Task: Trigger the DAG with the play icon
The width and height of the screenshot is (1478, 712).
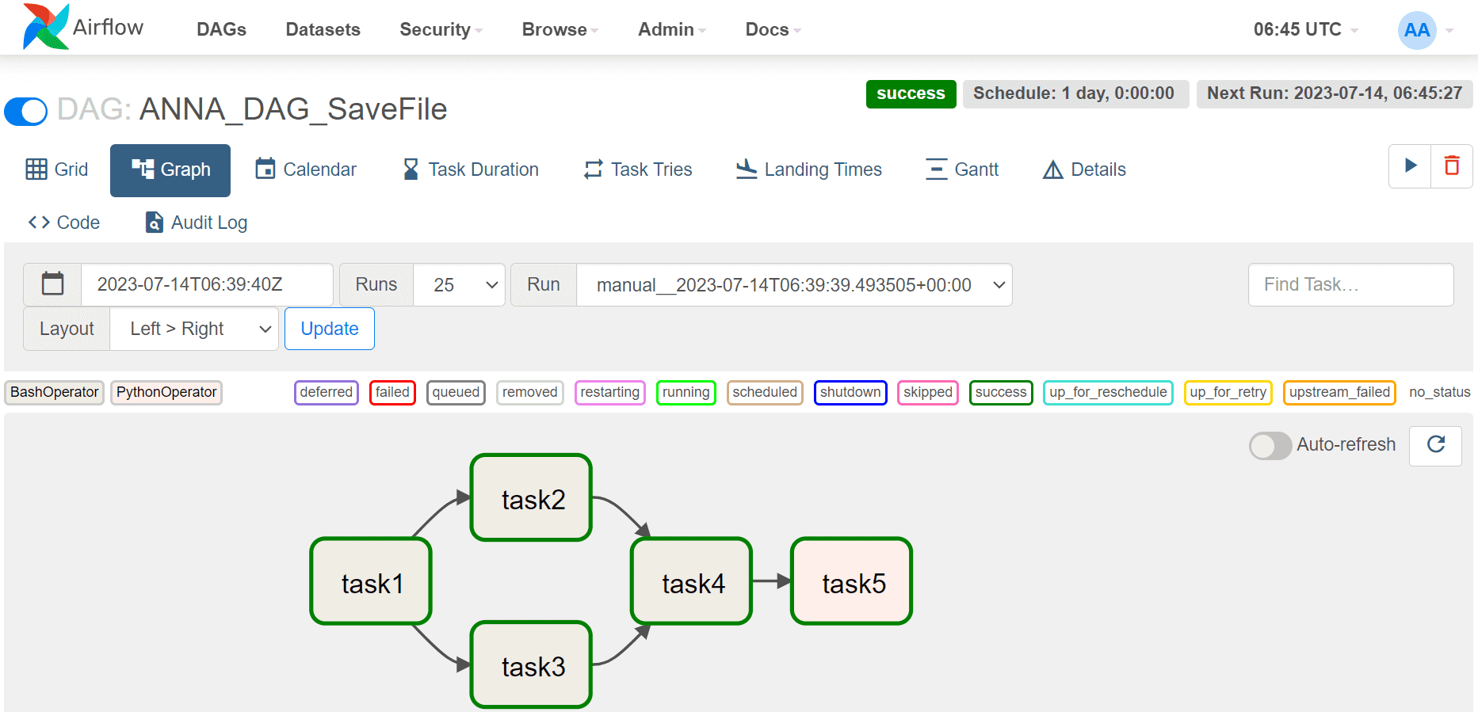Action: [1410, 166]
